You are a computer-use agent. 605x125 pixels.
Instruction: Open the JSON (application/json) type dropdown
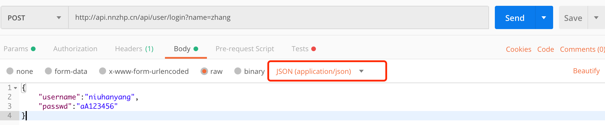pos(320,71)
